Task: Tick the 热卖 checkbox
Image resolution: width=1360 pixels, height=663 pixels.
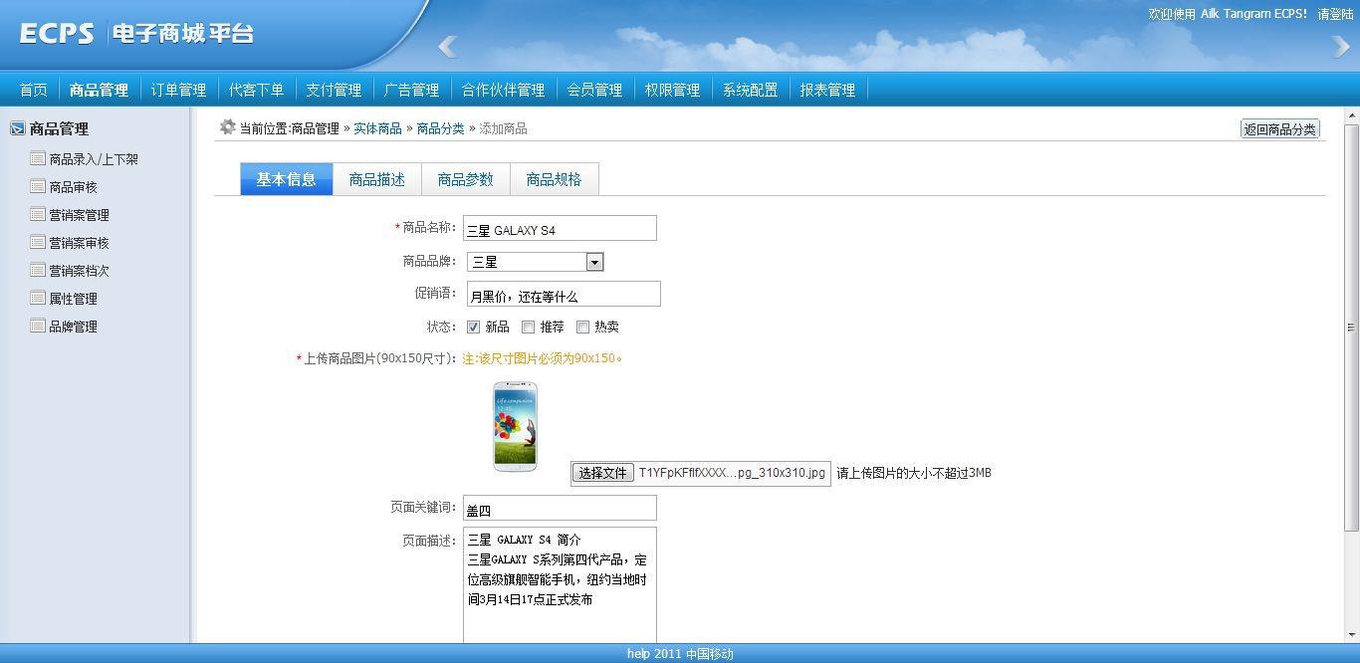Action: click(x=583, y=327)
